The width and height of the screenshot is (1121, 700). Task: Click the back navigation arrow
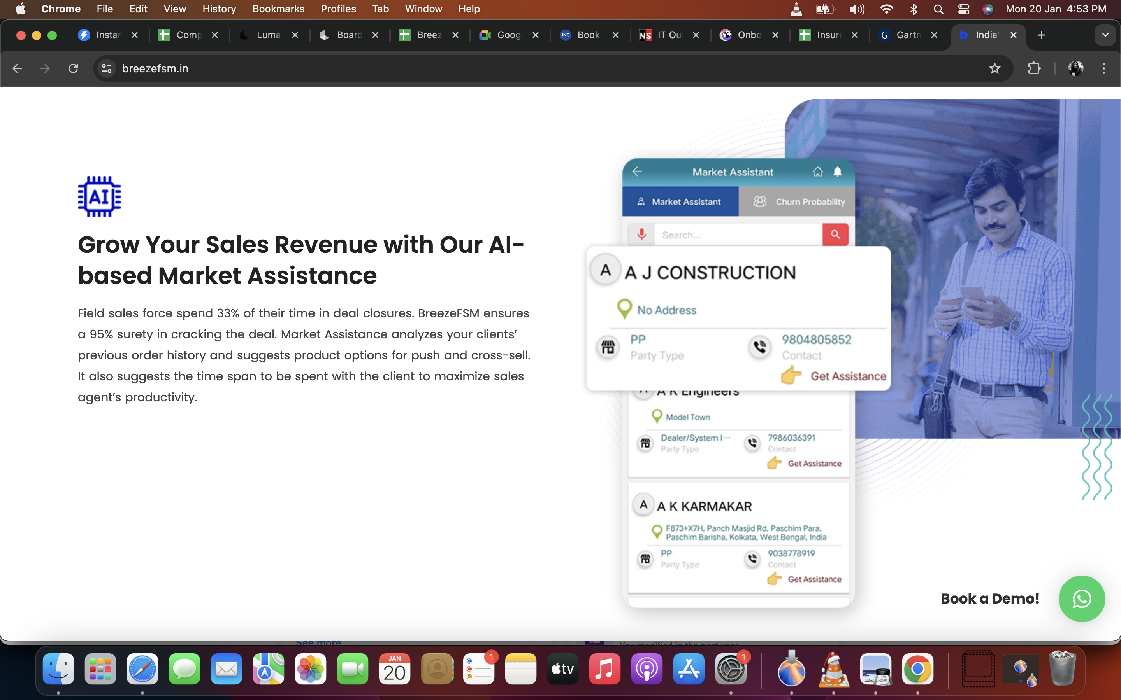[x=17, y=68]
